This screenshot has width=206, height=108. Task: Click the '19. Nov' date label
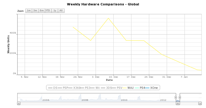[60, 77]
